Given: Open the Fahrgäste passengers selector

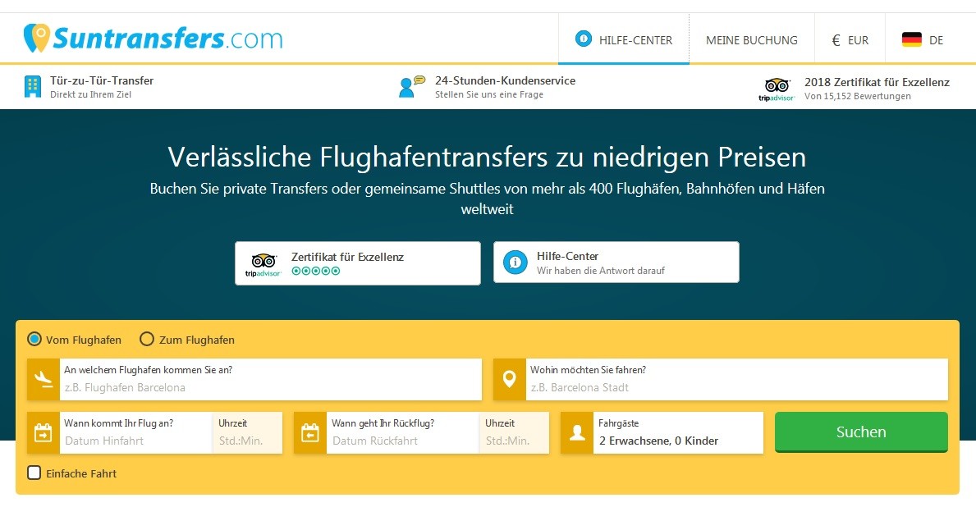Looking at the screenshot, I should (679, 432).
